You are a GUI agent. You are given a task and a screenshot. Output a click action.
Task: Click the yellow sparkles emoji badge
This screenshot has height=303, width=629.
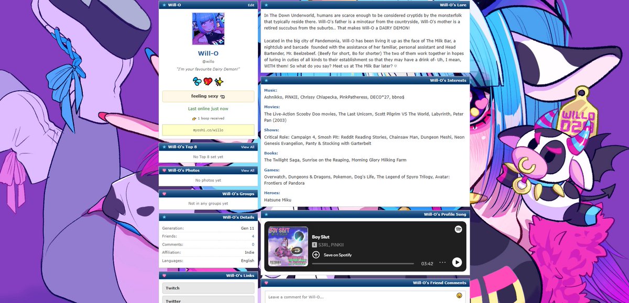pos(219,81)
